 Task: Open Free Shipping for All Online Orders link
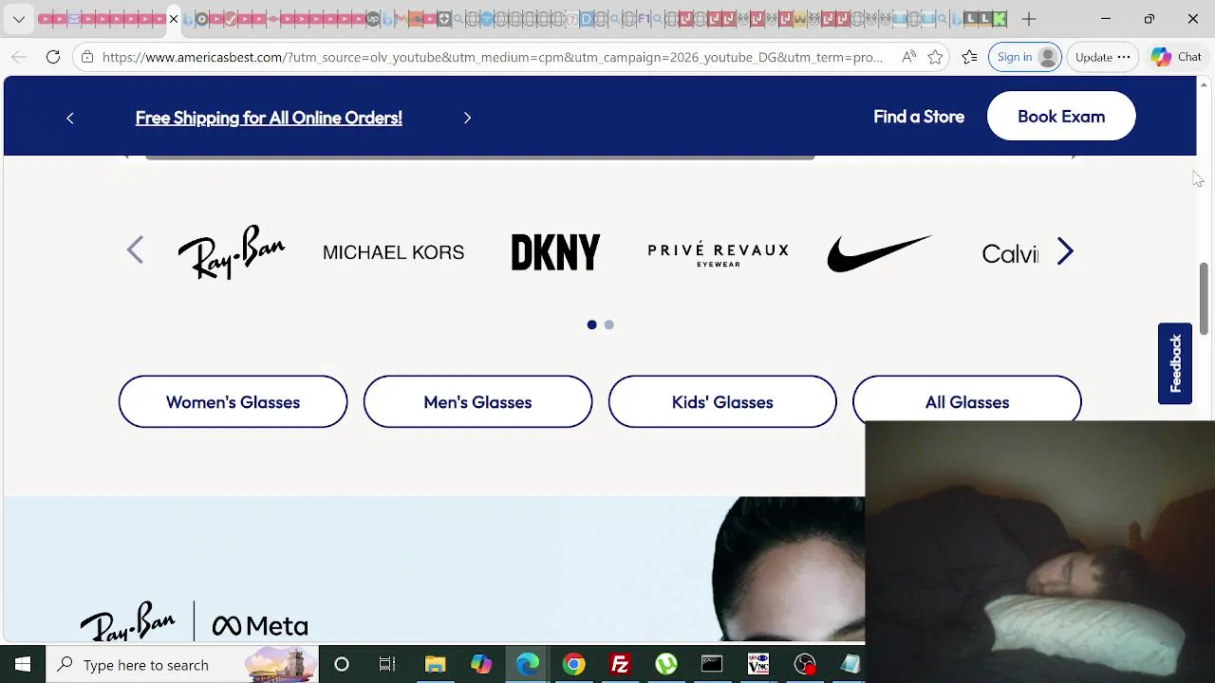click(269, 118)
